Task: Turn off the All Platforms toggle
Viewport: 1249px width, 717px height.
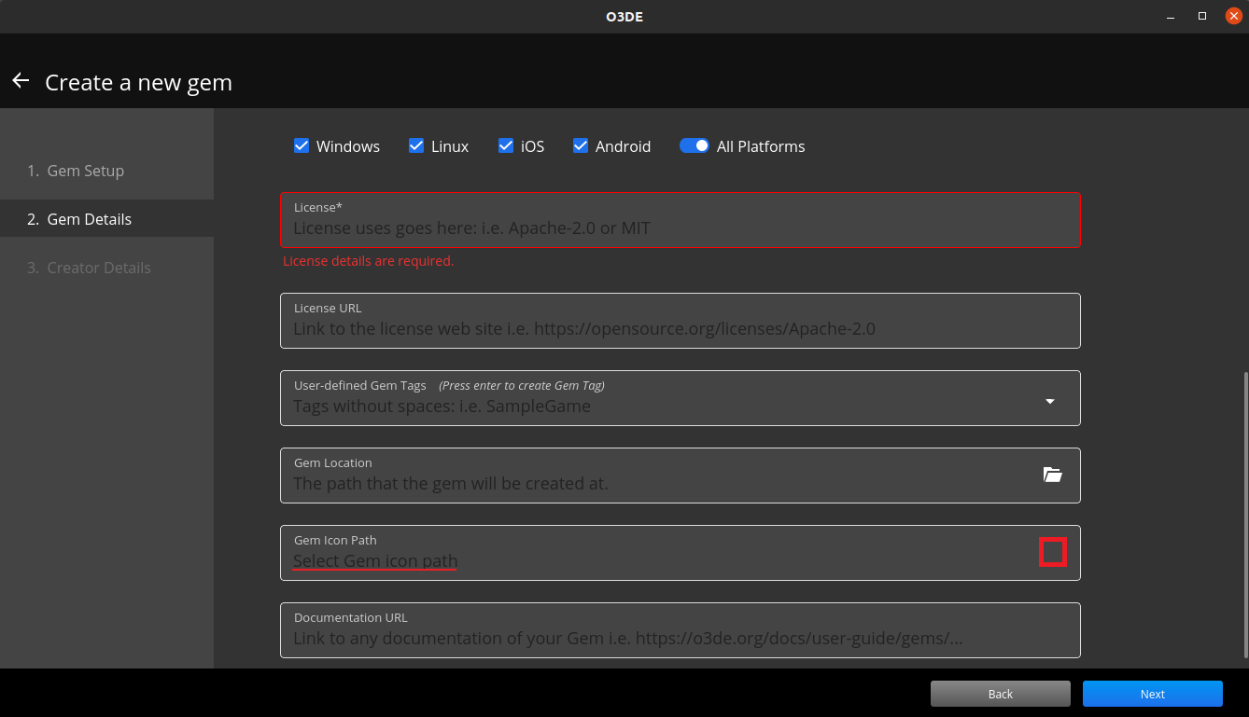Action: pos(695,145)
